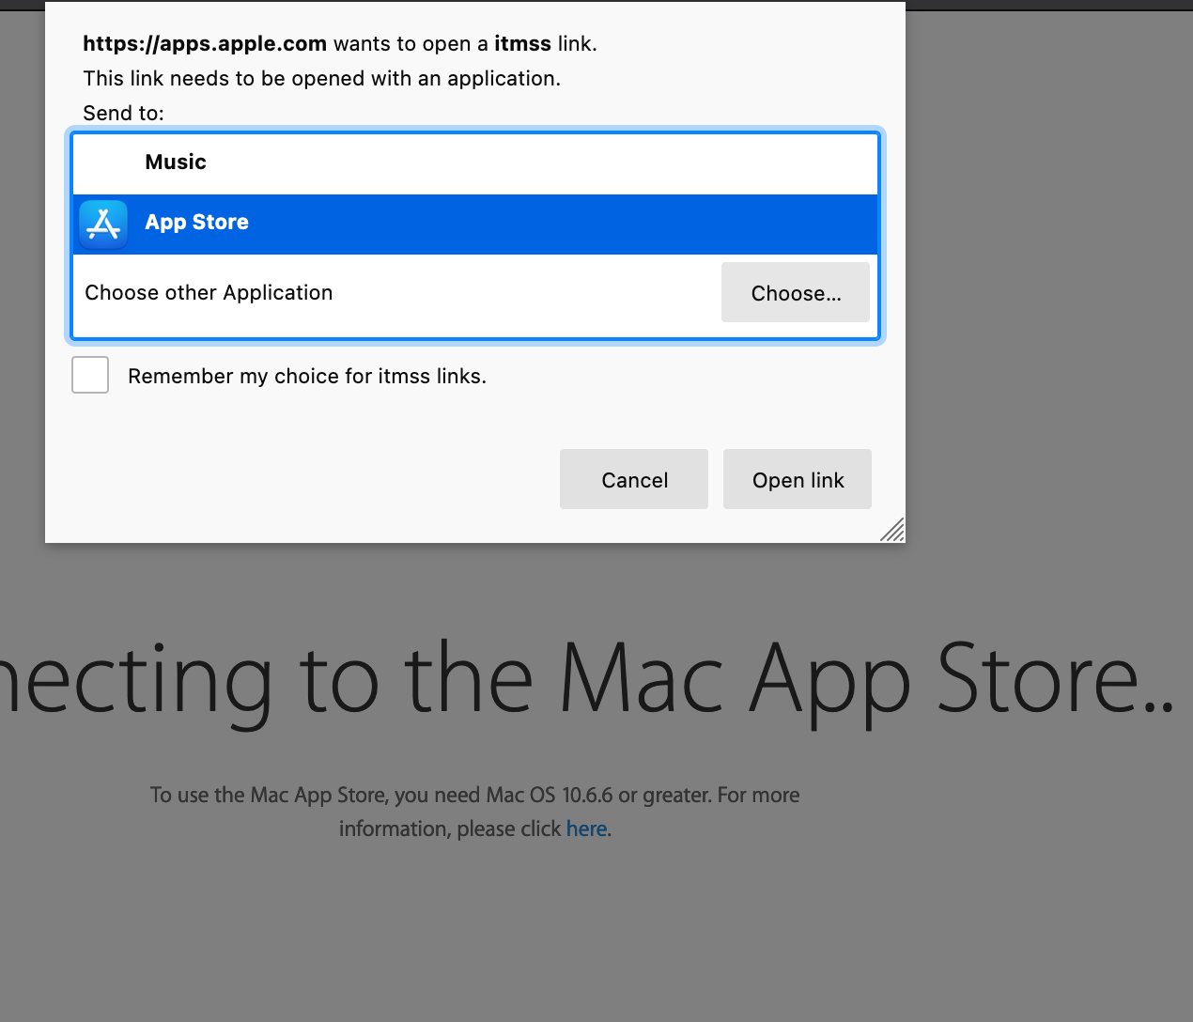Select the App Store icon in the list

103,224
